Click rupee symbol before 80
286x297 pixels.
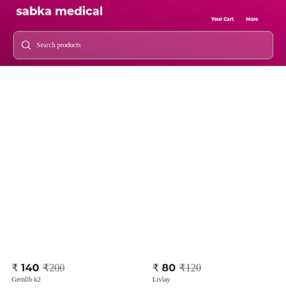(x=156, y=268)
